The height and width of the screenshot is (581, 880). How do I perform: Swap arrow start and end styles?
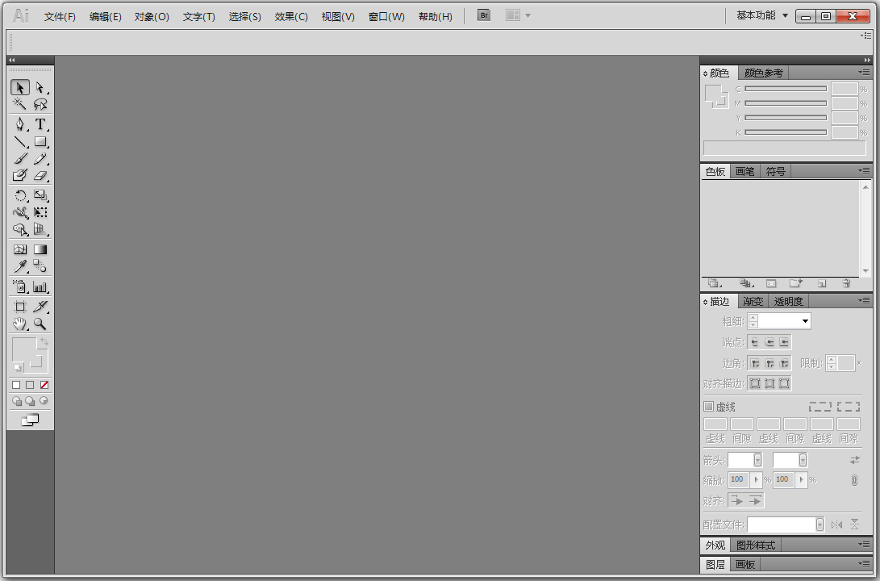(x=854, y=459)
